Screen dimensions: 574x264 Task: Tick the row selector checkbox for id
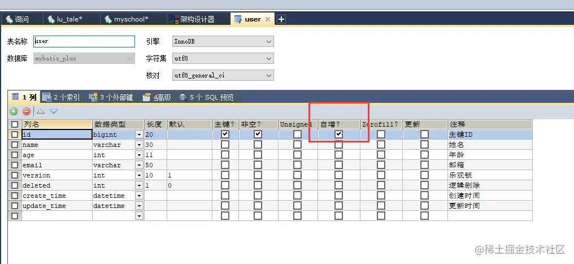point(14,135)
